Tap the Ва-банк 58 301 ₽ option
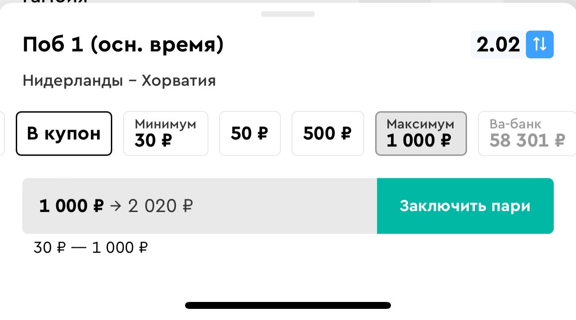 point(527,133)
